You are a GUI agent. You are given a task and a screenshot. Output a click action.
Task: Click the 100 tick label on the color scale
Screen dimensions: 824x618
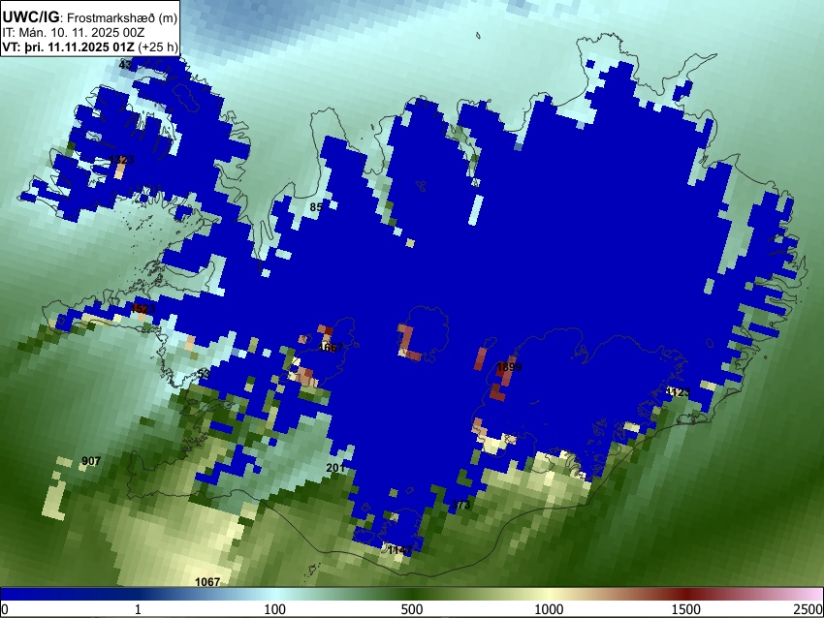point(275,609)
